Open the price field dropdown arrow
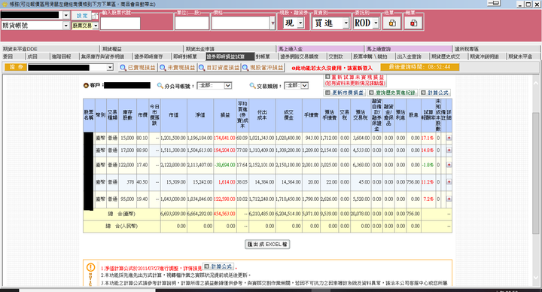 coord(273,23)
